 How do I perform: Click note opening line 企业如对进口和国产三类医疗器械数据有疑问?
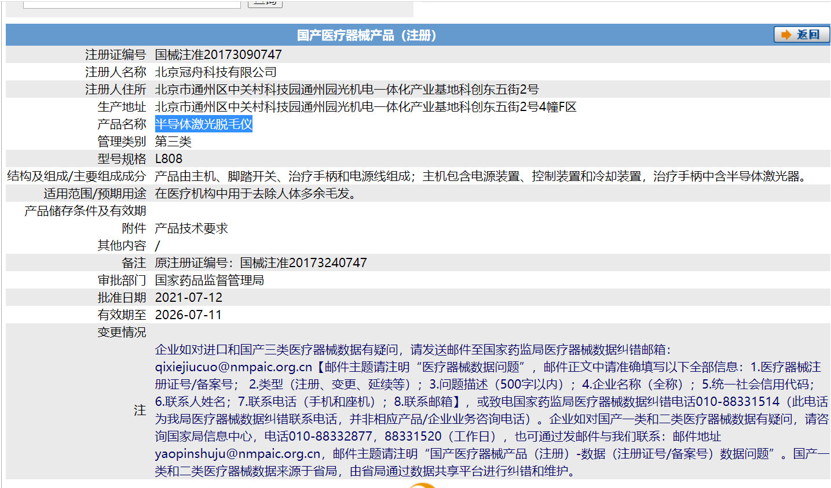(x=276, y=349)
